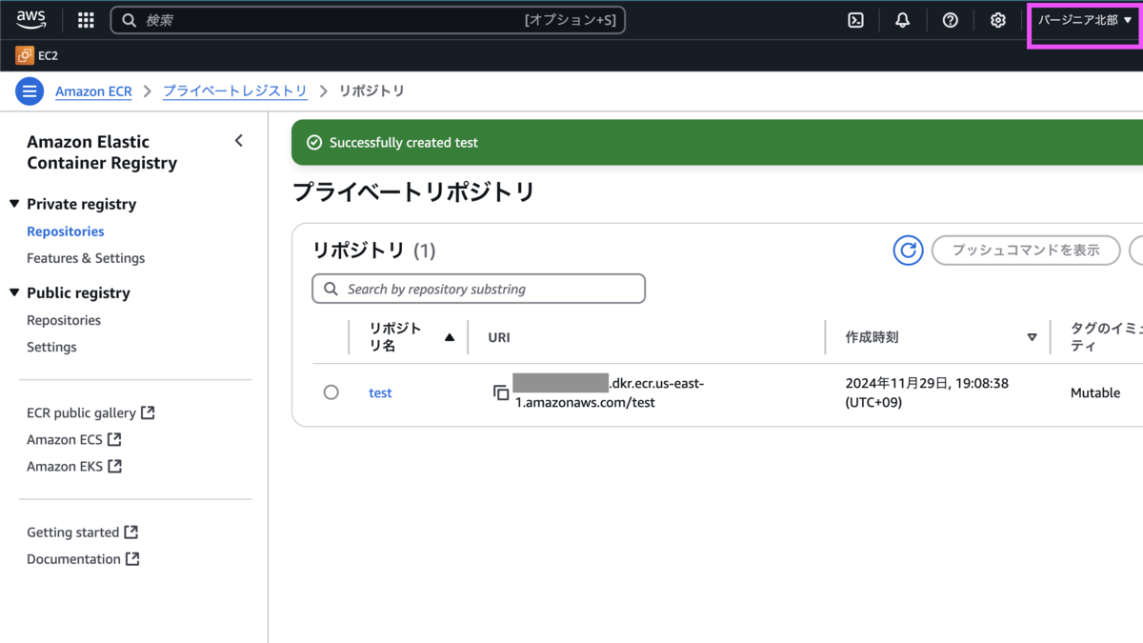Open Repositories under Public registry
1143x643 pixels.
point(64,320)
